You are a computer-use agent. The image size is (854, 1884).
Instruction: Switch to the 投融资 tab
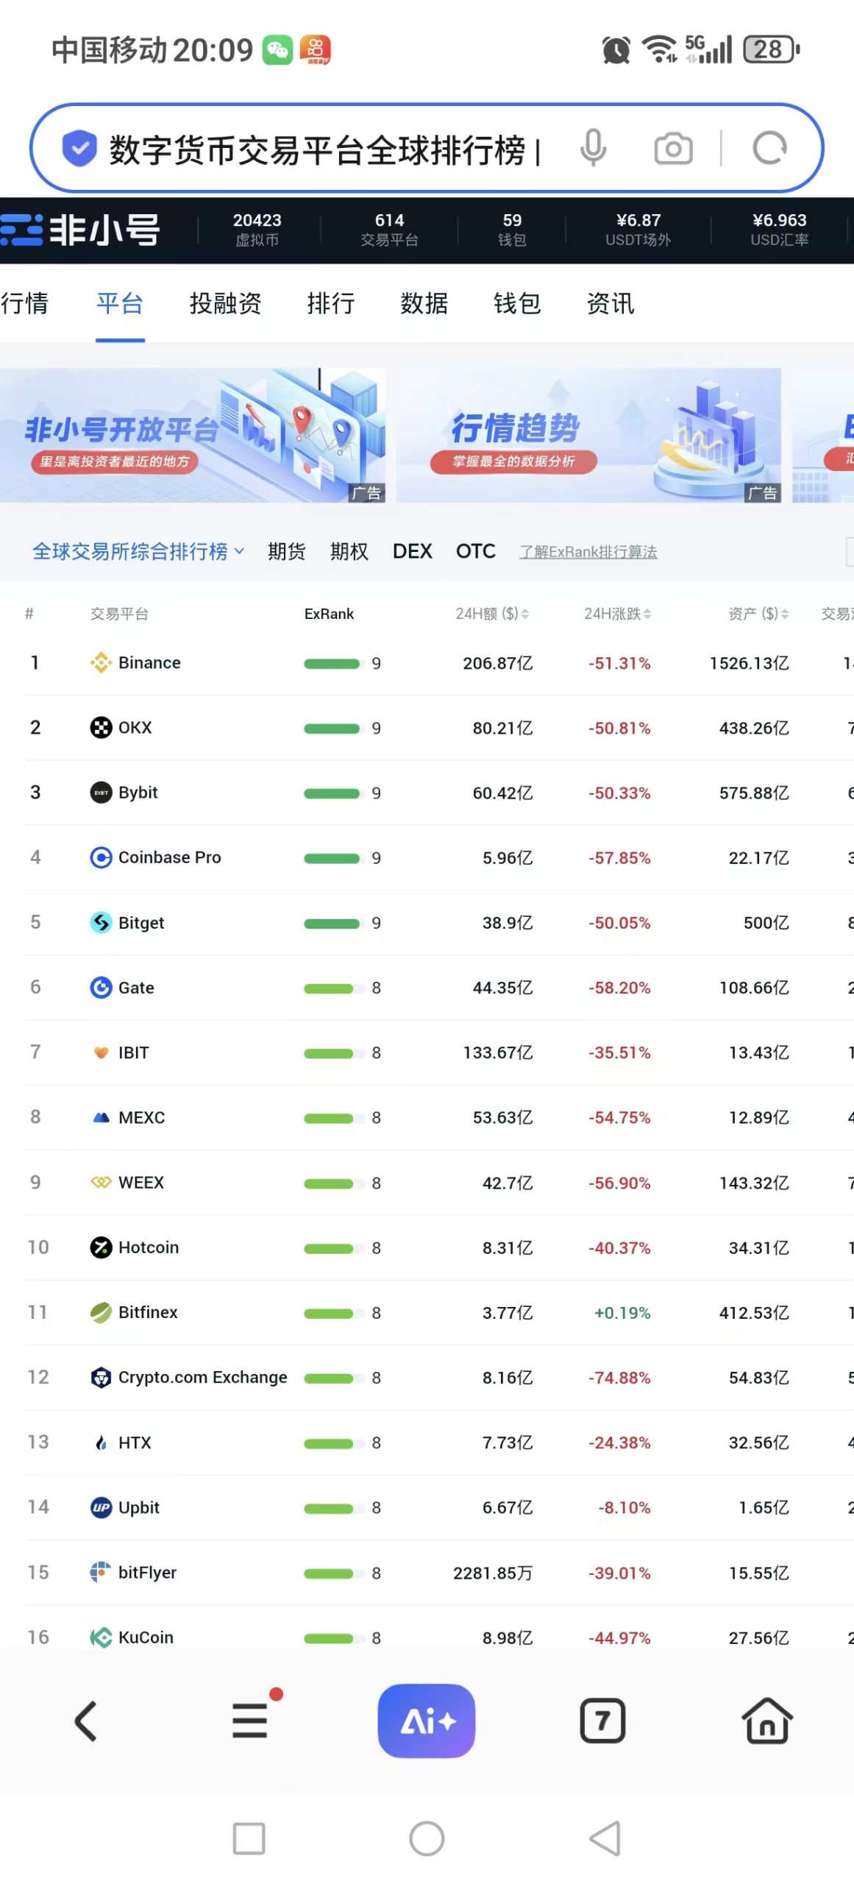pos(225,303)
